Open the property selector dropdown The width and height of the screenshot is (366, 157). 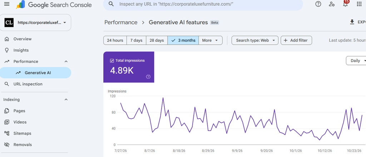coord(35,22)
